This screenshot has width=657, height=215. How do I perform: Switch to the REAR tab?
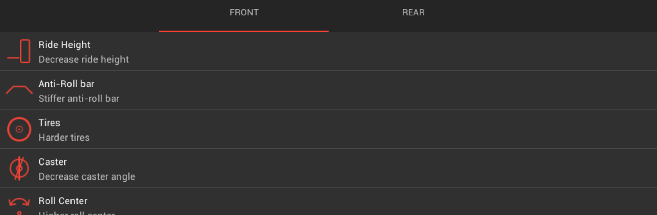click(413, 13)
